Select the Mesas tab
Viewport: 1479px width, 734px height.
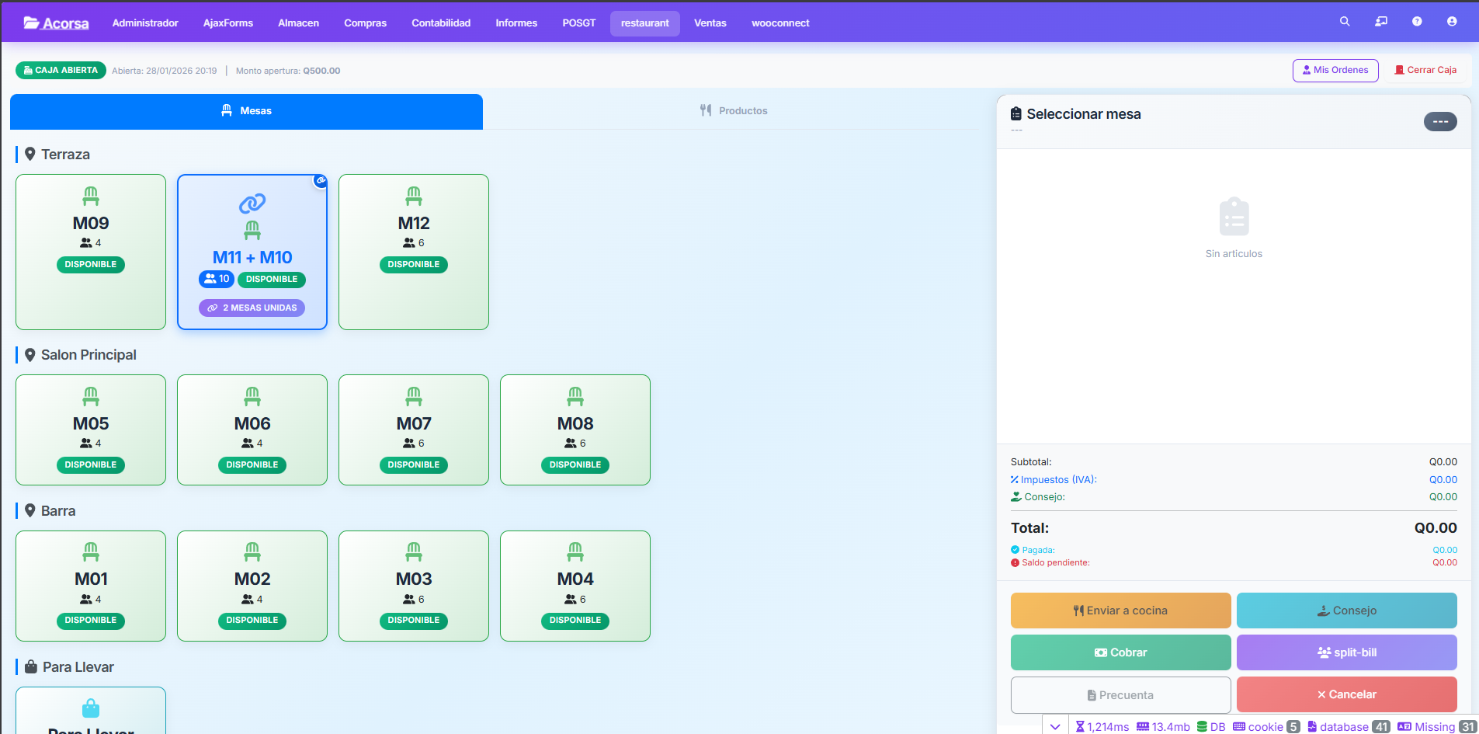(246, 111)
